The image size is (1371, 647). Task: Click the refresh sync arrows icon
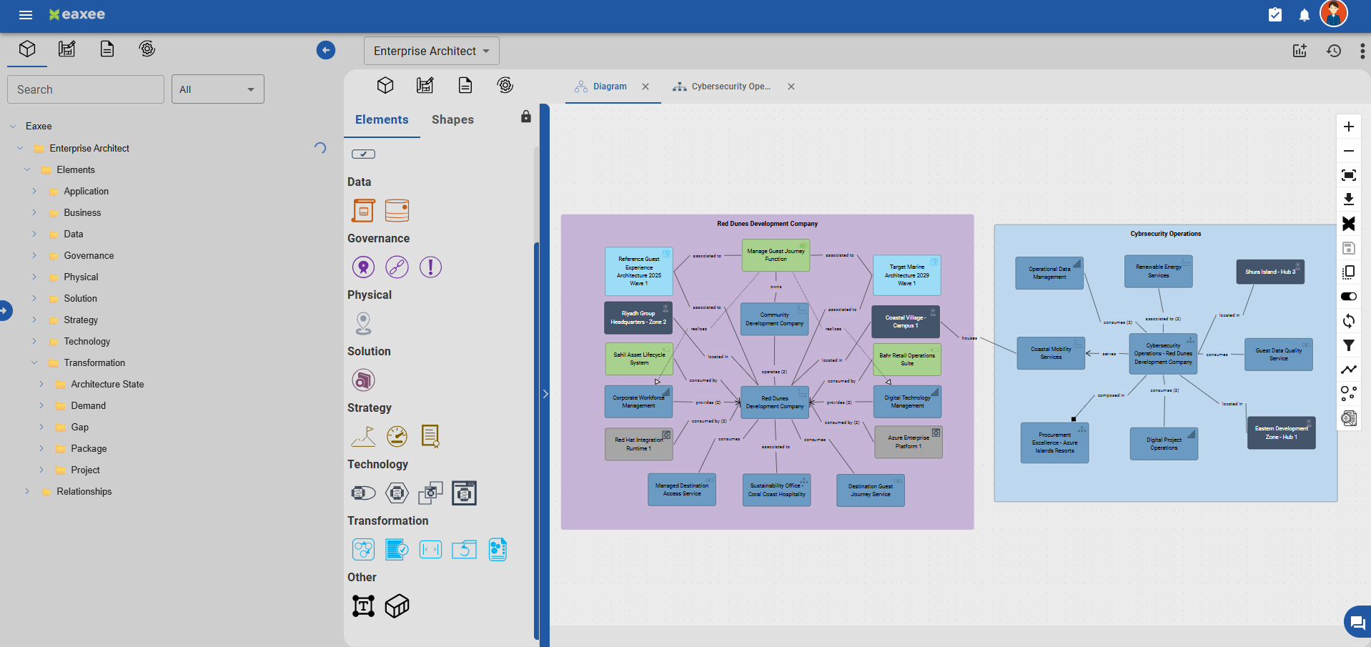[x=1349, y=321]
